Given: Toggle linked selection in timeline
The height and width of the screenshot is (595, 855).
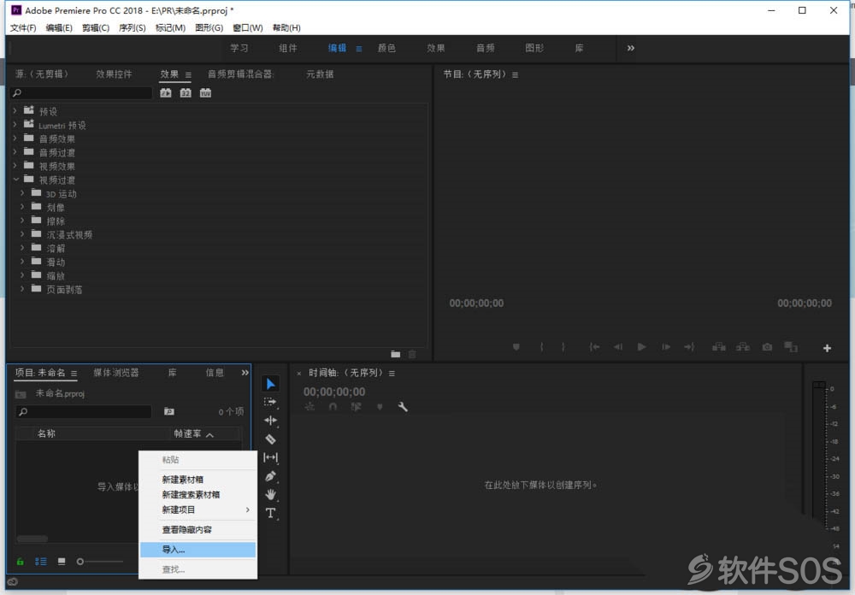Looking at the screenshot, I should pos(356,407).
